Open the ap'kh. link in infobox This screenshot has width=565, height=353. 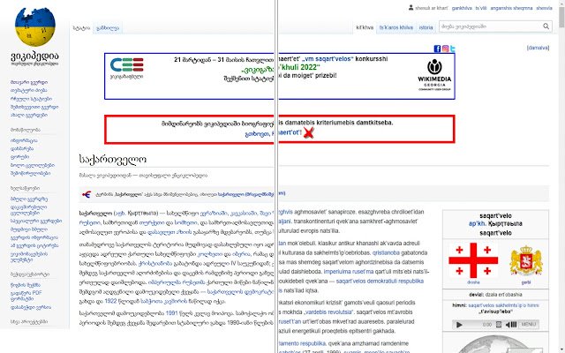(478, 223)
